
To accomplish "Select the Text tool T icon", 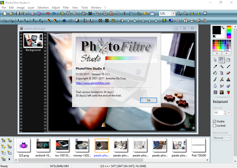I will 124,14.
